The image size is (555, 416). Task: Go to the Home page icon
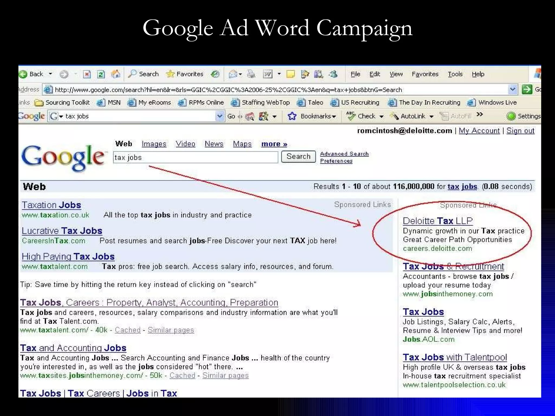point(116,74)
